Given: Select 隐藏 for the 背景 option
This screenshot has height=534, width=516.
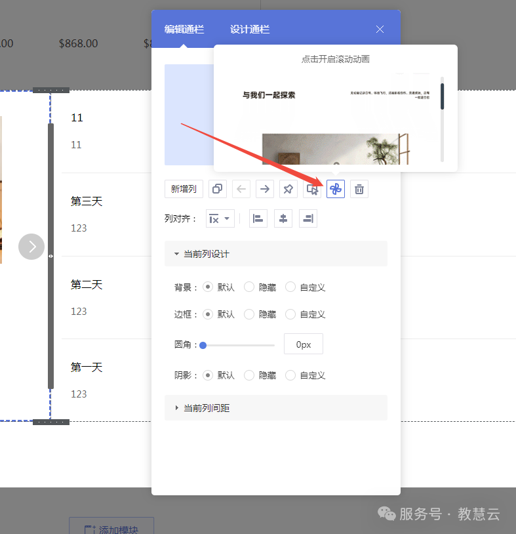Looking at the screenshot, I should pos(249,287).
